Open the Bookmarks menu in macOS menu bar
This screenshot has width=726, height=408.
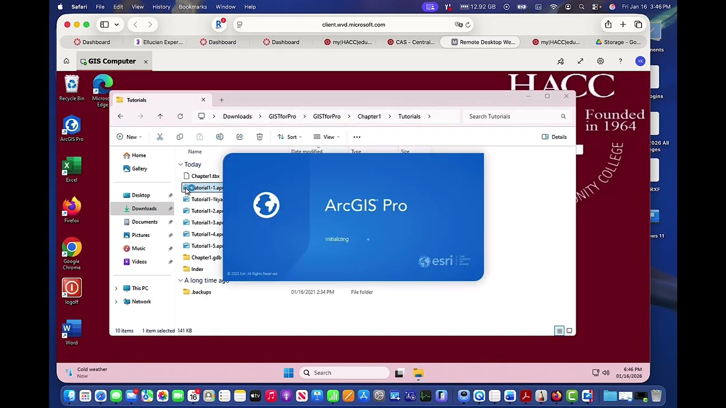tap(193, 7)
